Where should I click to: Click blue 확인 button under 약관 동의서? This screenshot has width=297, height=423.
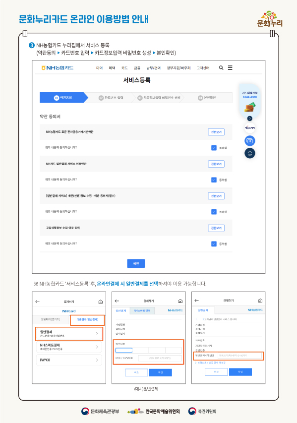click(x=136, y=263)
